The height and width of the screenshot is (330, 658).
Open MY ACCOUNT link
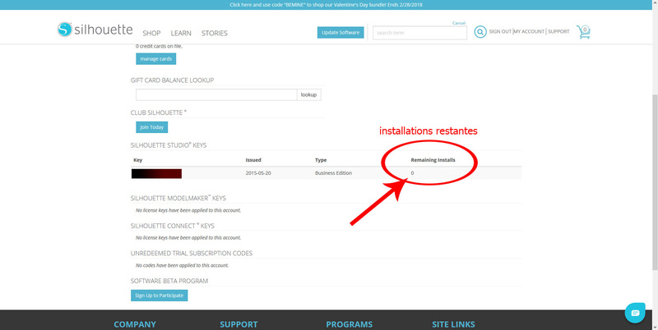tap(529, 31)
